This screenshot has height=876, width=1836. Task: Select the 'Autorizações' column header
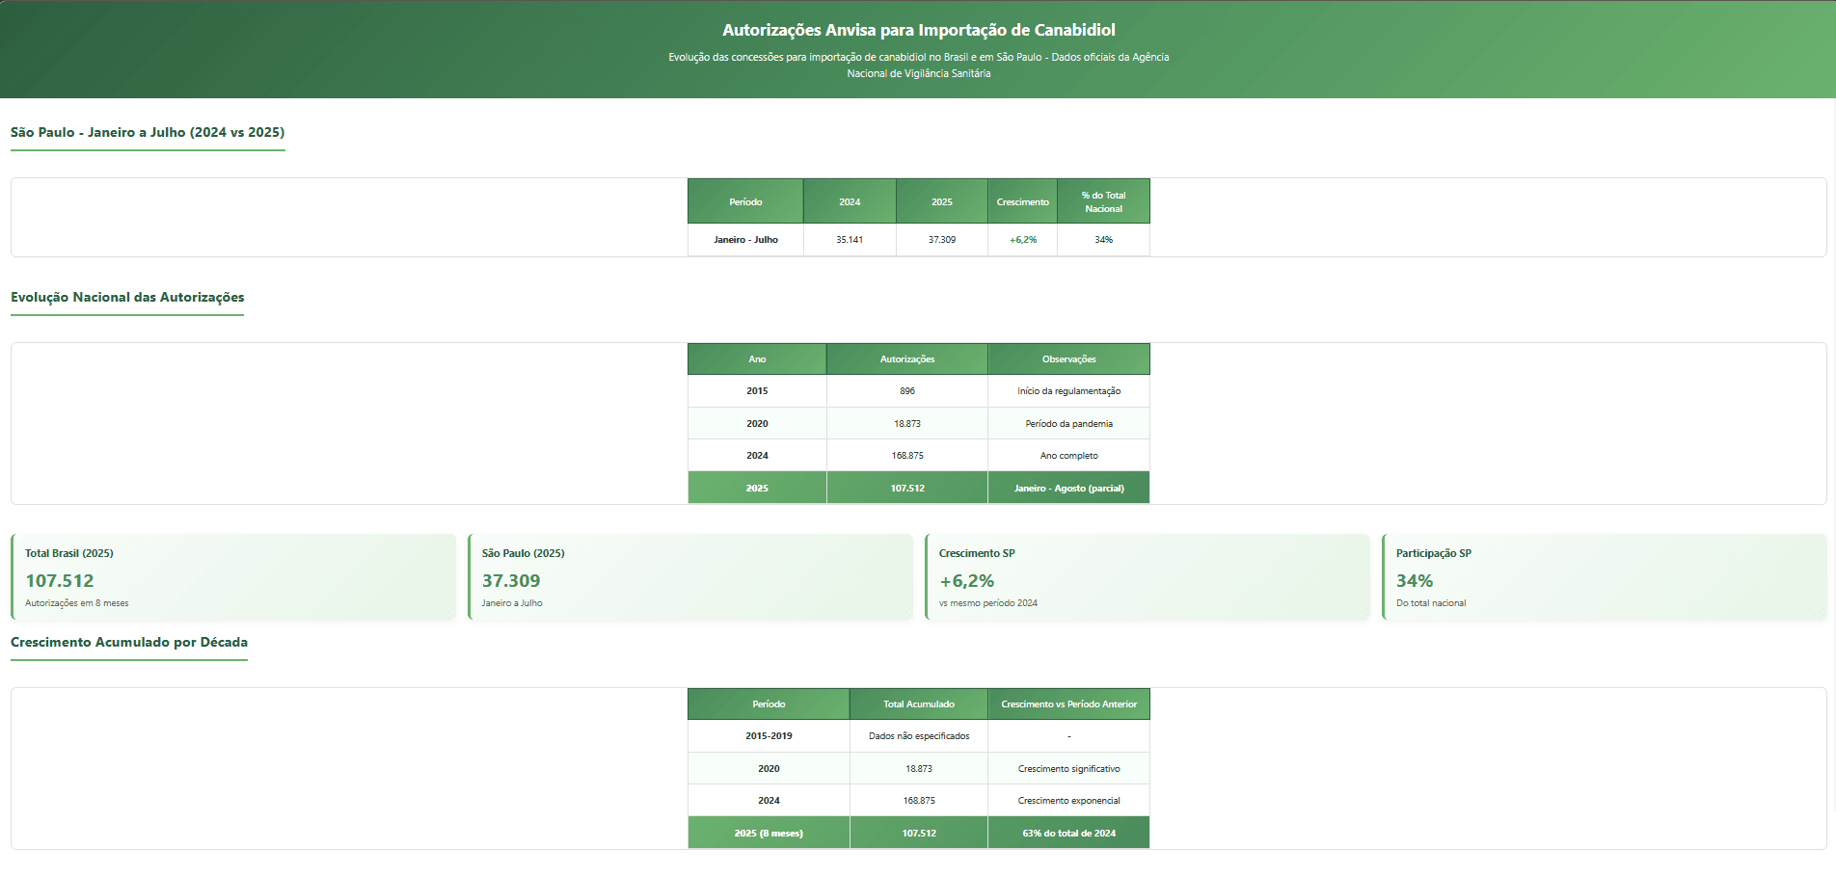tap(907, 358)
